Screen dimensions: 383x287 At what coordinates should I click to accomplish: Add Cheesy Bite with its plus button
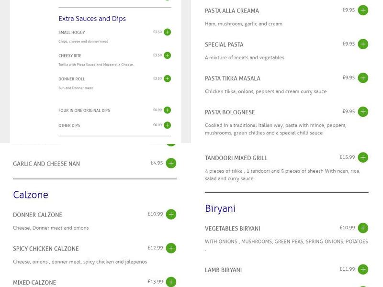pyautogui.click(x=167, y=55)
